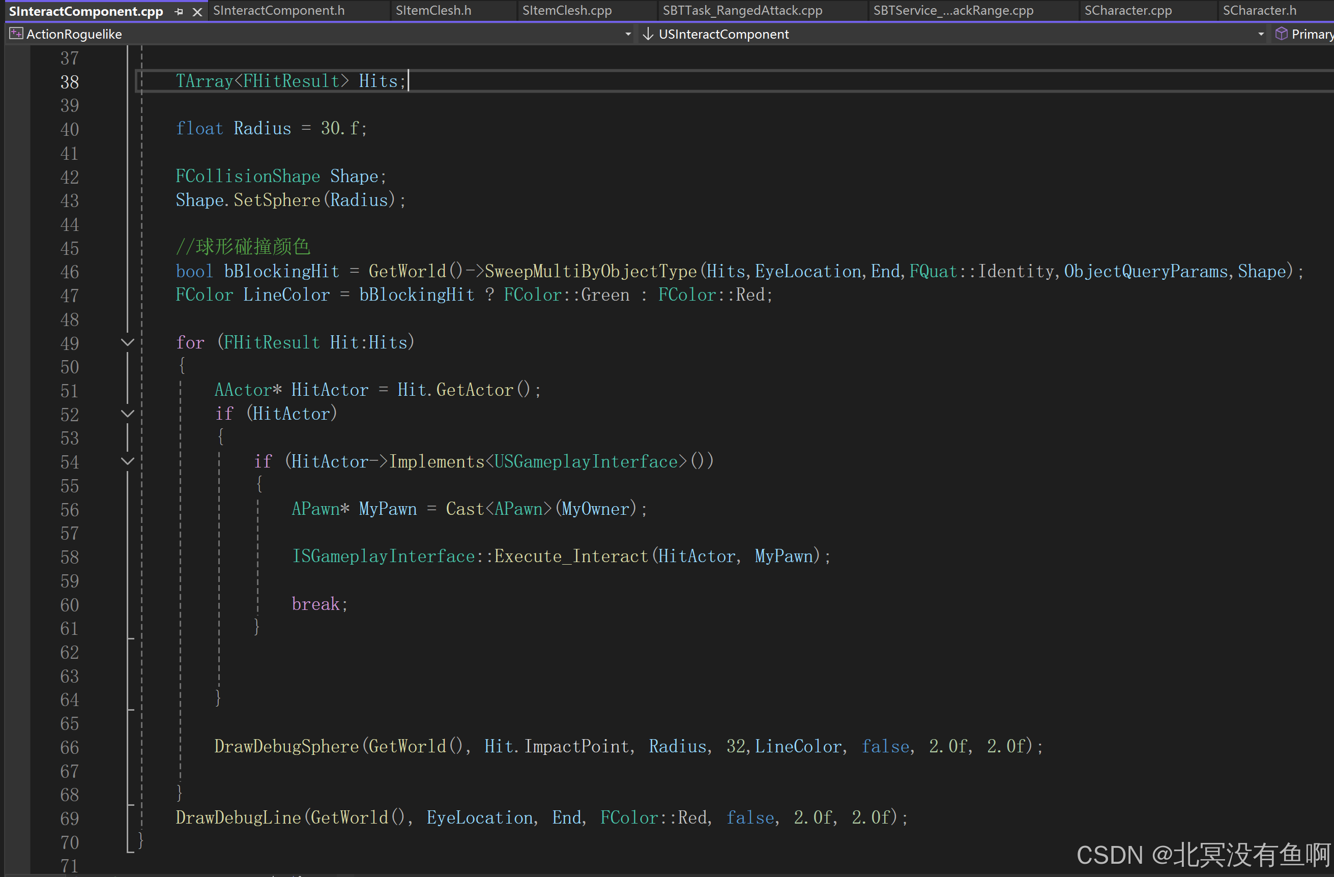The height and width of the screenshot is (877, 1334).
Task: Pin the SInteractComponent.cpp tab
Action: [x=179, y=11]
